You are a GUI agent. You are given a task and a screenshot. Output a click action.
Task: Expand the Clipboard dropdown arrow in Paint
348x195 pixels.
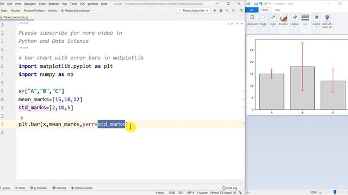click(x=252, y=27)
